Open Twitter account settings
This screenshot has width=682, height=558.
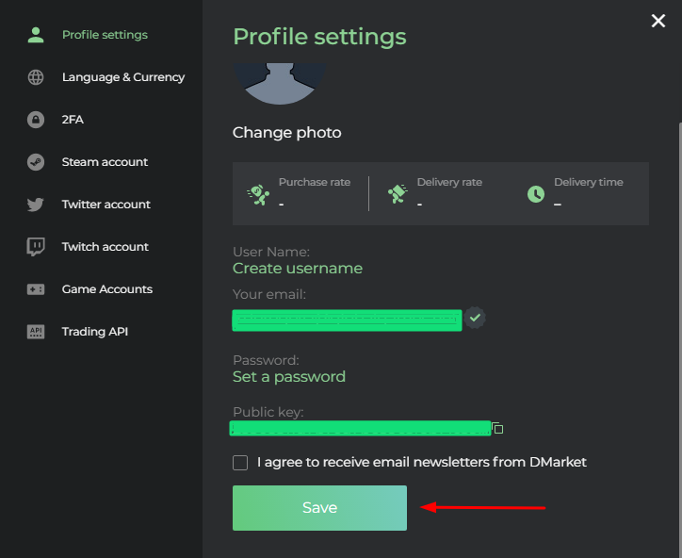[106, 205]
